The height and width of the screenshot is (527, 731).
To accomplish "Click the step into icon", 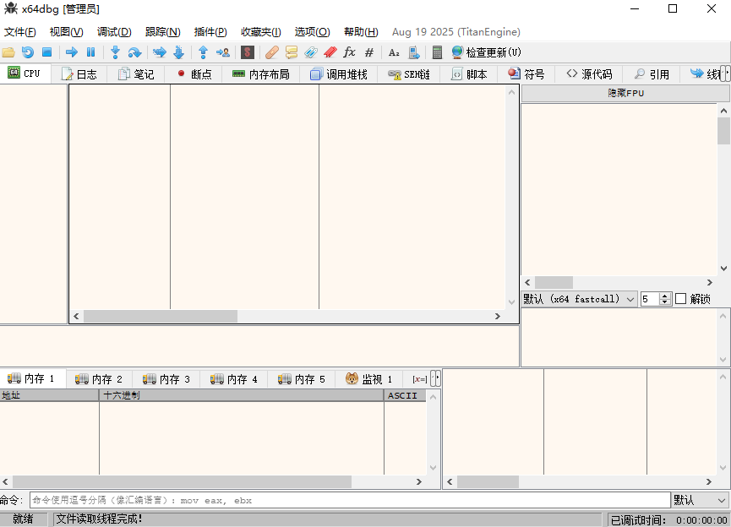I will click(x=115, y=52).
